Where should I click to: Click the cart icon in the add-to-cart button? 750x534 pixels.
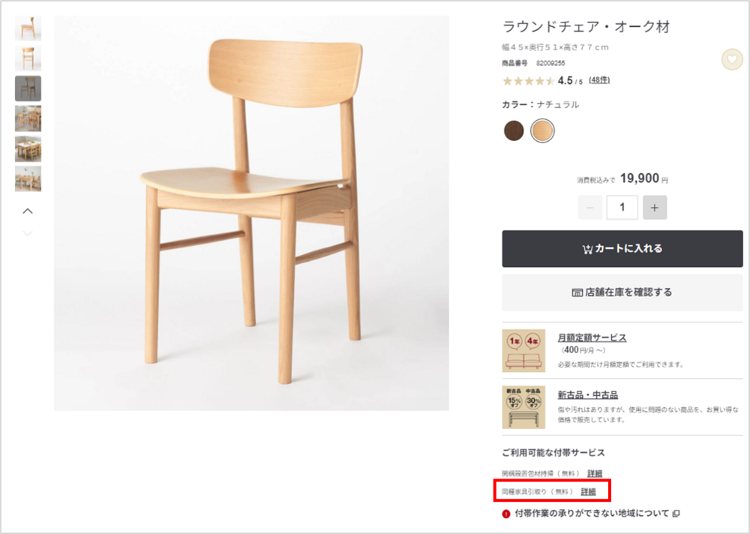tap(587, 249)
